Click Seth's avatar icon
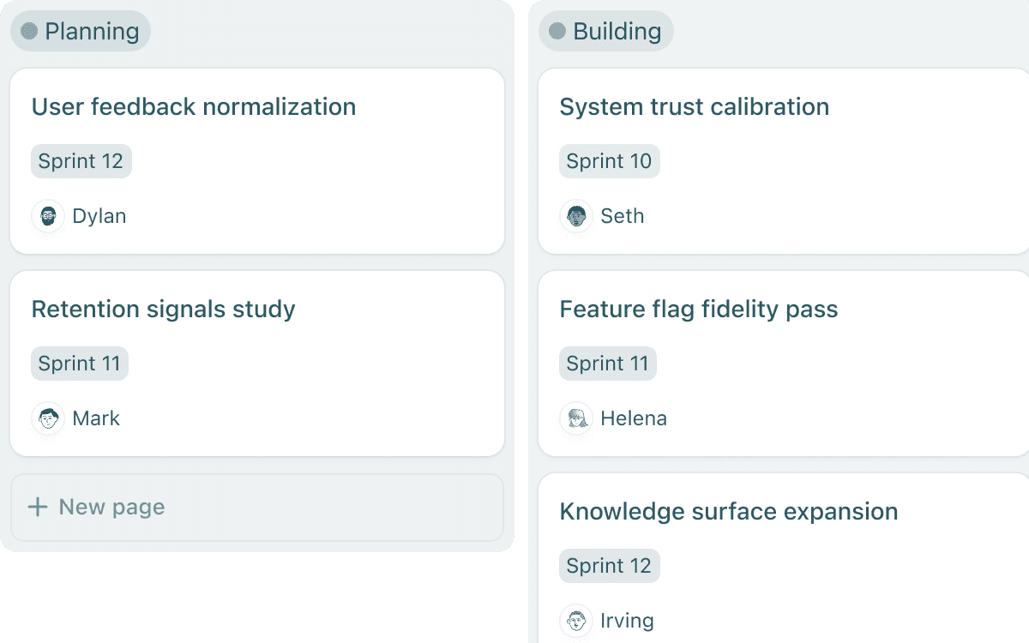The image size is (1029, 643). point(576,216)
